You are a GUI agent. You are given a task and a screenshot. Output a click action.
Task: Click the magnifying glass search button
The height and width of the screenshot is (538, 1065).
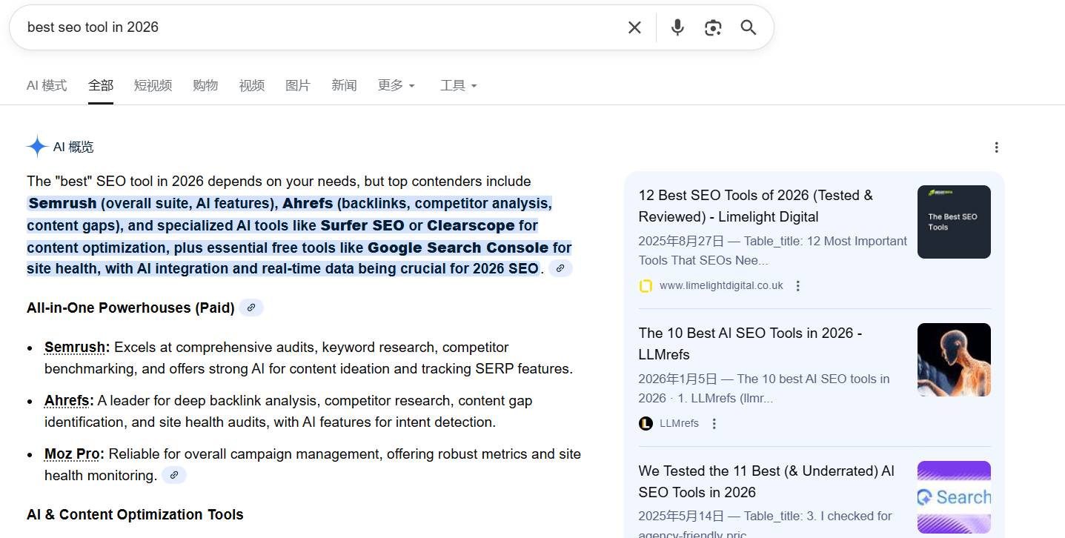point(748,27)
